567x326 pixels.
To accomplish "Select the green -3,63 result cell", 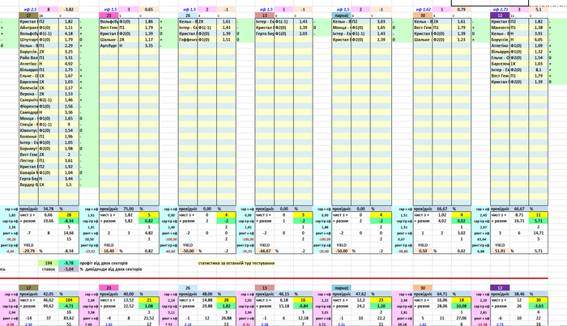I will 539,306.
